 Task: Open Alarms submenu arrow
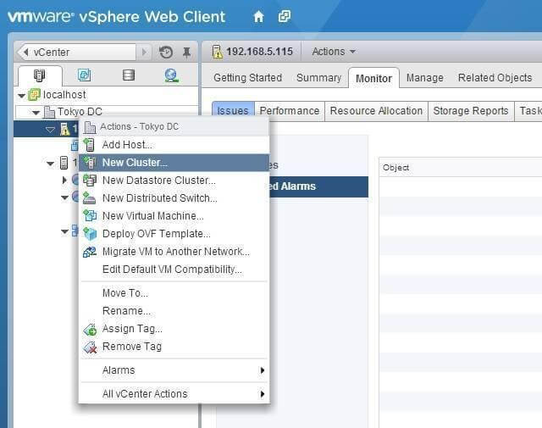pos(262,370)
